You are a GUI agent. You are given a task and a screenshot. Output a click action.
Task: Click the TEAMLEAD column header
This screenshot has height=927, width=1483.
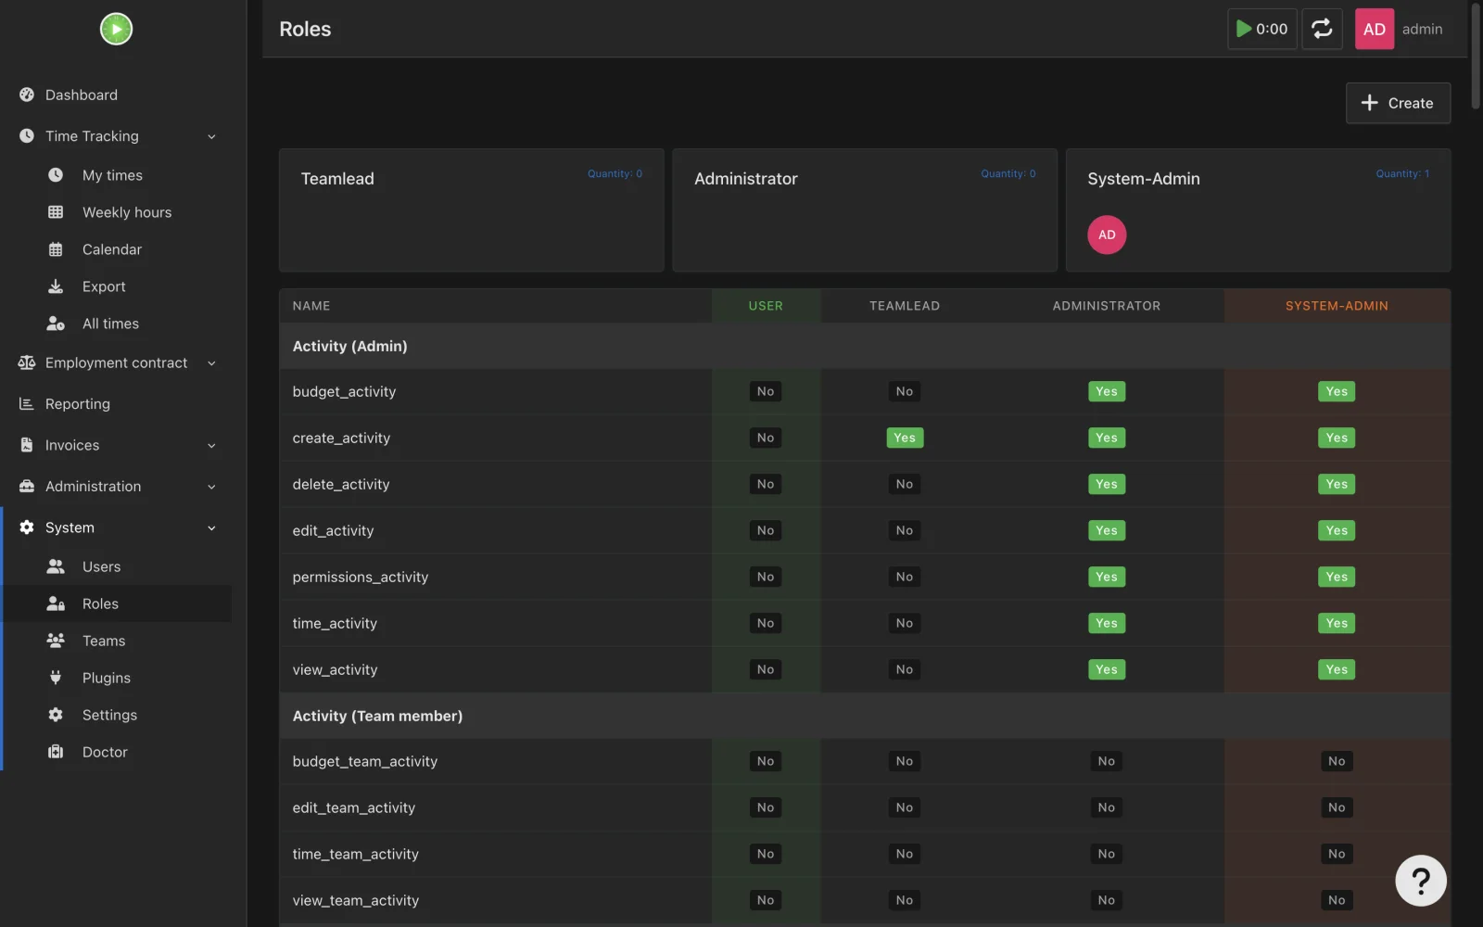click(x=905, y=306)
